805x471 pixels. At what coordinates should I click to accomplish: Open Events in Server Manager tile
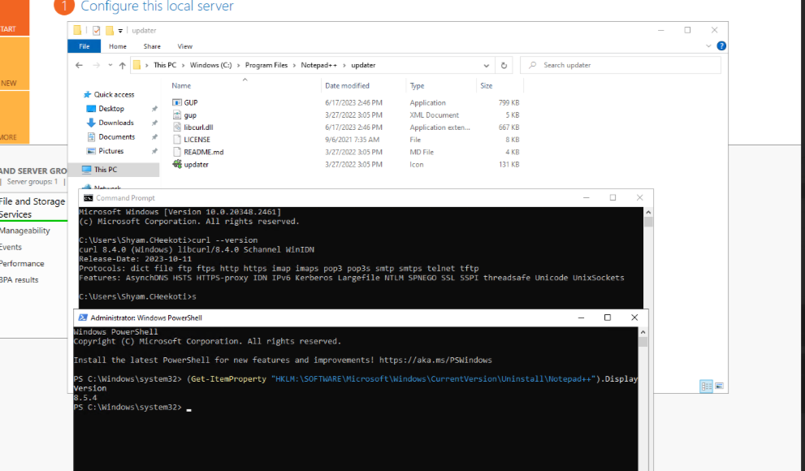(x=11, y=247)
